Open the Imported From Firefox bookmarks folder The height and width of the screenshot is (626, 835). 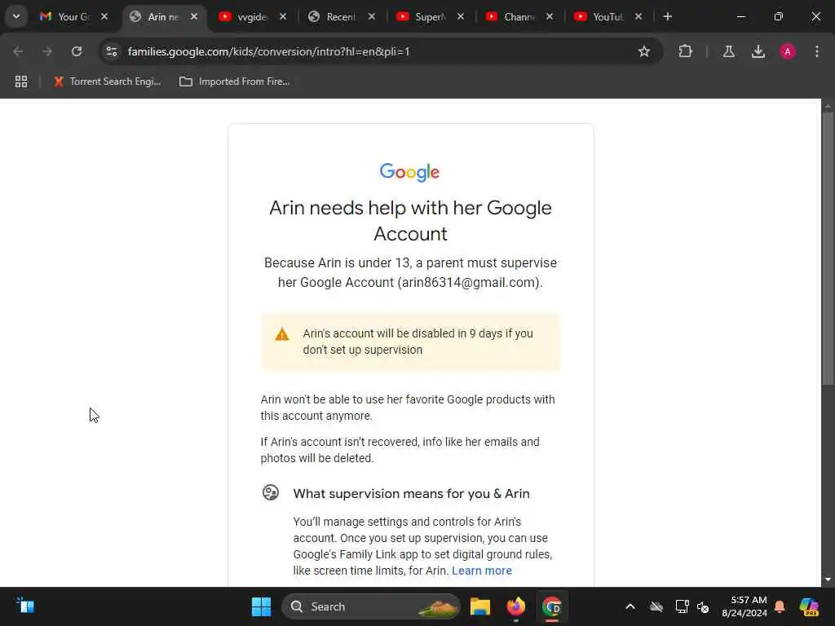pos(234,82)
